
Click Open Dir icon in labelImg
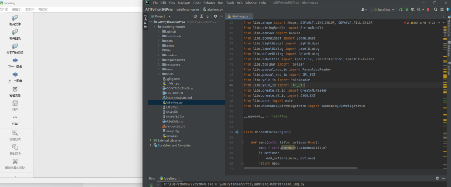(15, 32)
